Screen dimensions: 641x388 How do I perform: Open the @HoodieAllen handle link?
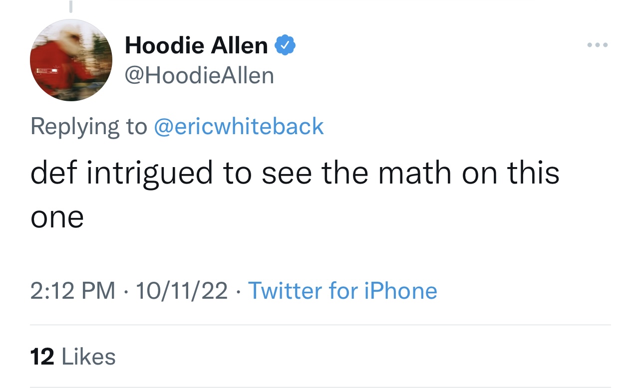pyautogui.click(x=199, y=76)
